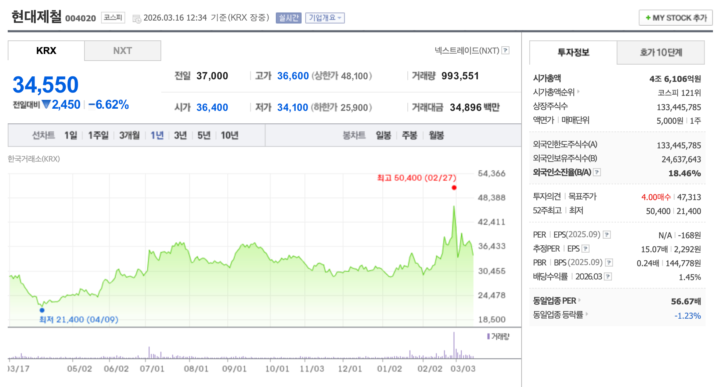Click the help icon beside 외국인소진율(B/A)
The height and width of the screenshot is (387, 728).
[x=597, y=172]
